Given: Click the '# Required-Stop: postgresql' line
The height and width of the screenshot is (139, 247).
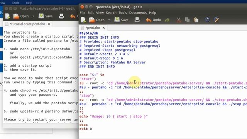Looking at the screenshot, I should point(107,50).
